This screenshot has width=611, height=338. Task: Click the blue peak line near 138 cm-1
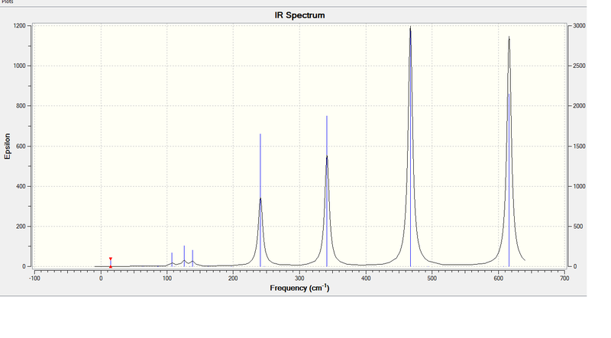pyautogui.click(x=192, y=258)
